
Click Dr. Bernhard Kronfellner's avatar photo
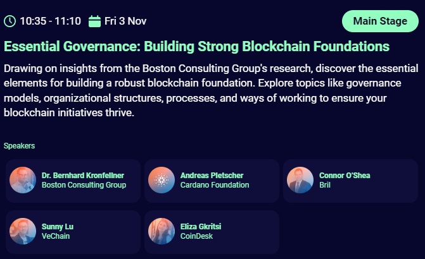click(x=23, y=180)
